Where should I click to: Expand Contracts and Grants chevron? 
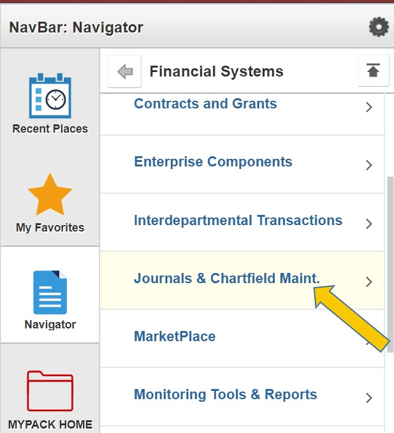click(369, 107)
